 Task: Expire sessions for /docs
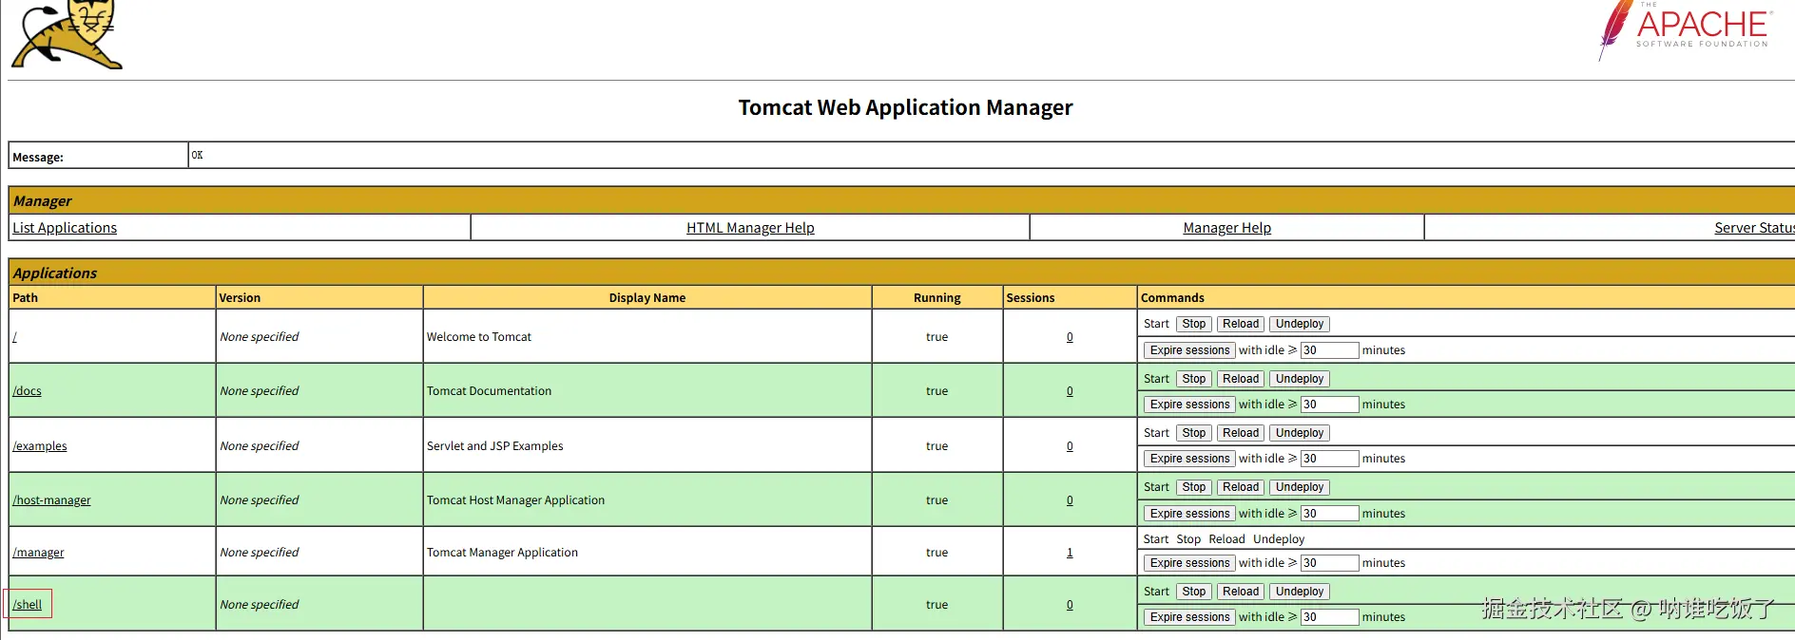1189,405
